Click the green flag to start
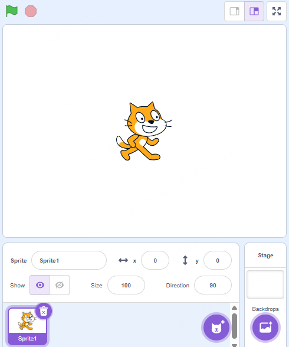This screenshot has height=347, width=289. [12, 11]
